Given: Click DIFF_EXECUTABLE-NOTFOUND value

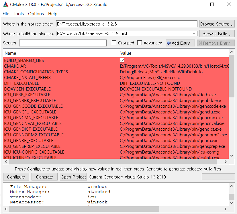Looking at the screenshot, I should point(150,83).
